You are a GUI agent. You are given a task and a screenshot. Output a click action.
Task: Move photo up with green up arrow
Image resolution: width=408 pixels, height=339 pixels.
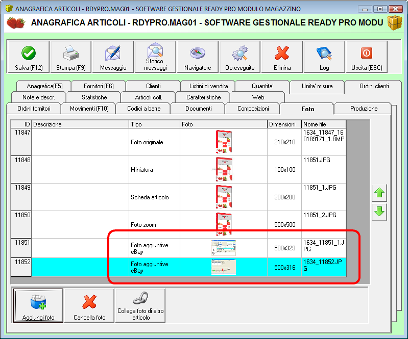click(379, 193)
